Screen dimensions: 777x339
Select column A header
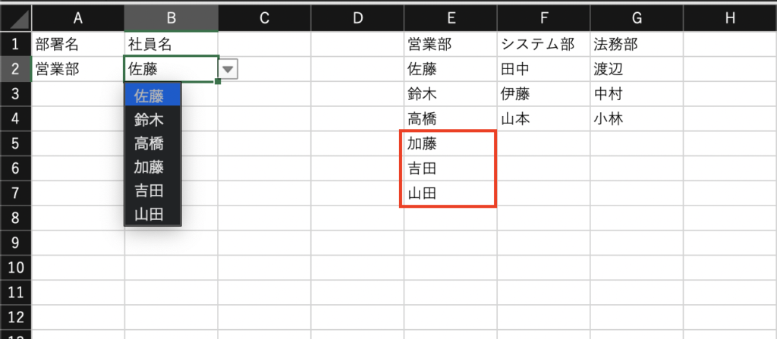(78, 19)
